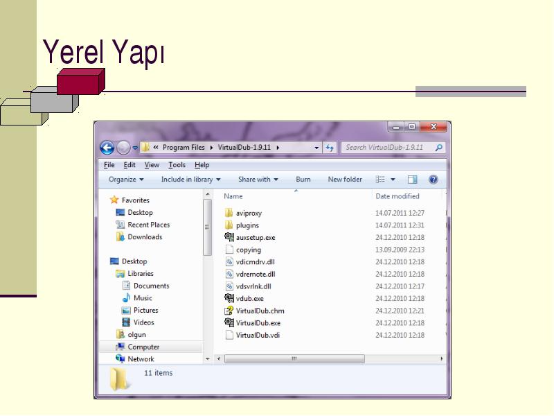Click the folder icon in address bar
Viewport: 554px width, 416px height.
[x=145, y=147]
